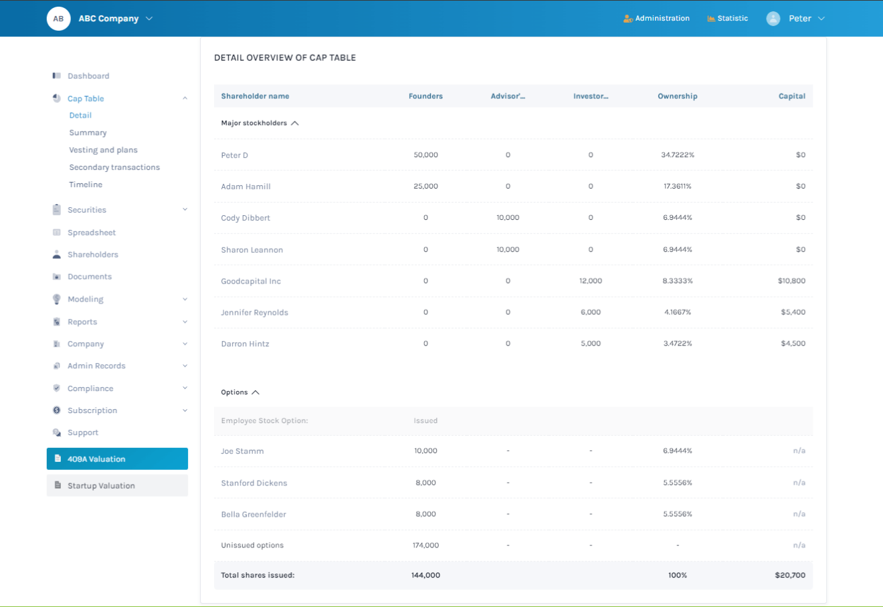Viewport: 883px width, 607px height.
Task: Collapse the Major stockholders section
Action: [x=294, y=123]
